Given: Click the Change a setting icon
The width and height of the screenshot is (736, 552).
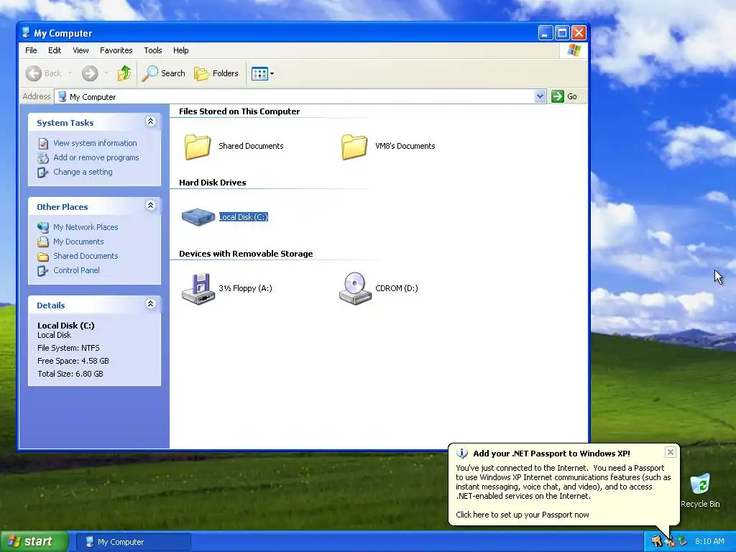Looking at the screenshot, I should point(42,172).
